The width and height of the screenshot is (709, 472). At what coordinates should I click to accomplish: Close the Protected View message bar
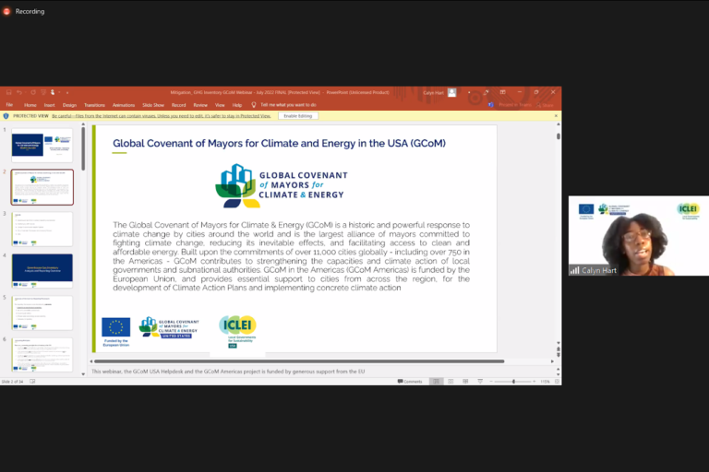coord(555,116)
